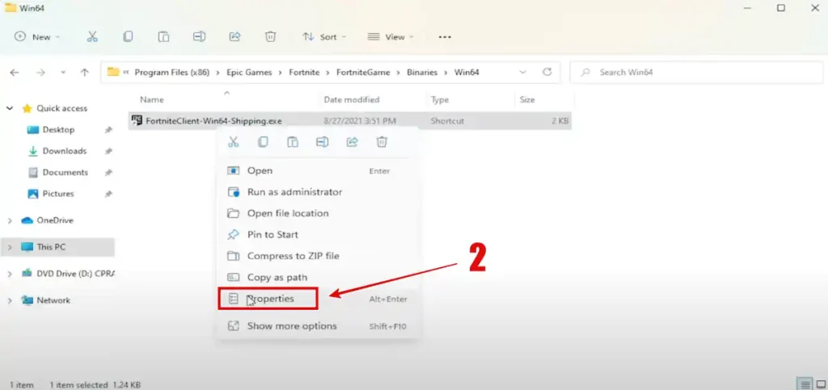The width and height of the screenshot is (828, 390).
Task: Go forward with the Forward arrow
Action: point(40,72)
